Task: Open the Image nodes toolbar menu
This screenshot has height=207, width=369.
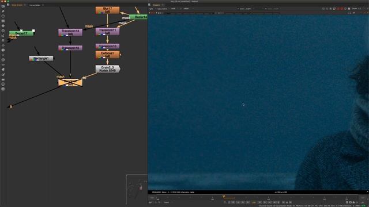Action: (3, 6)
